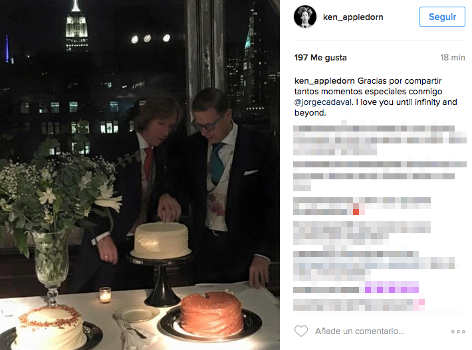Click the blurred comment ending in pink emoji

pyautogui.click(x=359, y=305)
